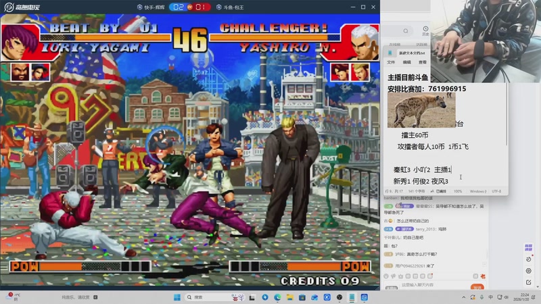Click the zoom level 100% in Notepad status bar
Viewport: 541px width, 304px height.
[458, 191]
